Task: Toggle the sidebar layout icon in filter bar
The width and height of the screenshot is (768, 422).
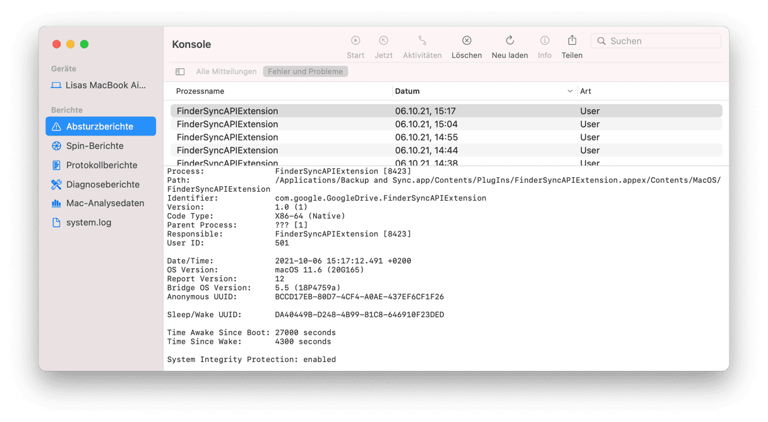Action: click(x=180, y=72)
